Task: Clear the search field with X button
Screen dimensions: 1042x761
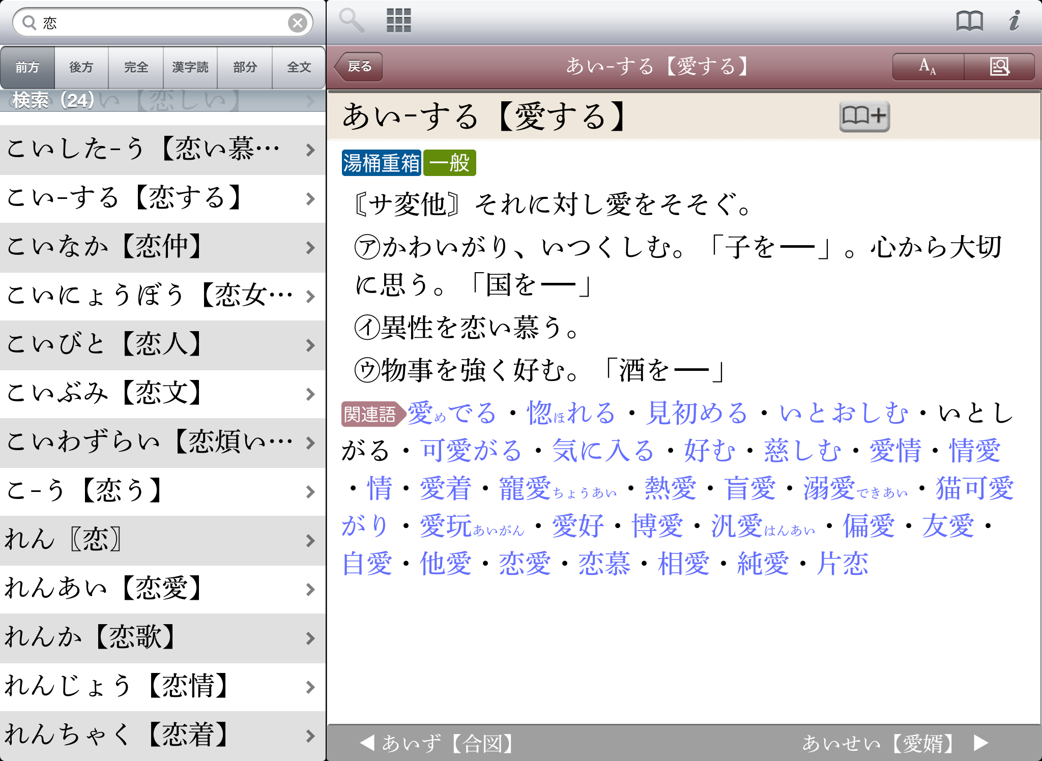Action: (x=298, y=22)
